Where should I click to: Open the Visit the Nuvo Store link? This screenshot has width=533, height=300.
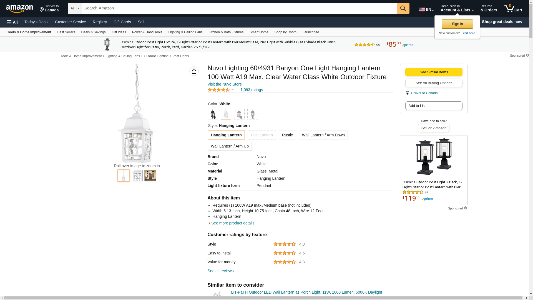point(225,84)
